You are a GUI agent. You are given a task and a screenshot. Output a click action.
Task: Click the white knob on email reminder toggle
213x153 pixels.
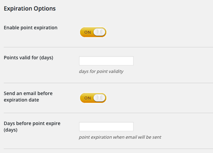coord(100,98)
